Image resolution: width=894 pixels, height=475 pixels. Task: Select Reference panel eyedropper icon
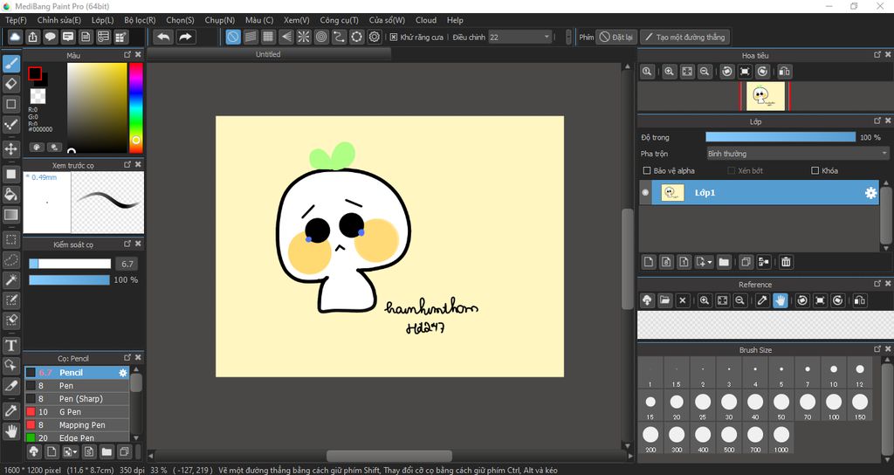pyautogui.click(x=762, y=300)
